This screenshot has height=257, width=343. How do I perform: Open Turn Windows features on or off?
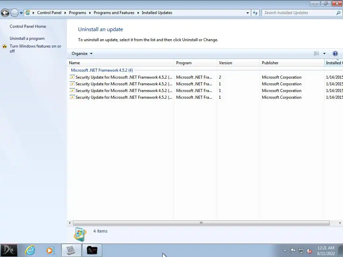pos(36,49)
